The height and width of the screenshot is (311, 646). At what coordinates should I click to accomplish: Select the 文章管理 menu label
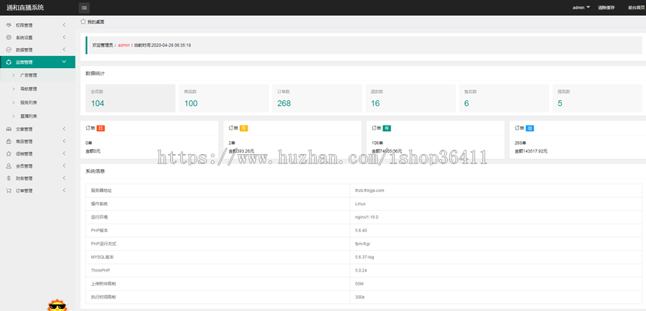24,129
